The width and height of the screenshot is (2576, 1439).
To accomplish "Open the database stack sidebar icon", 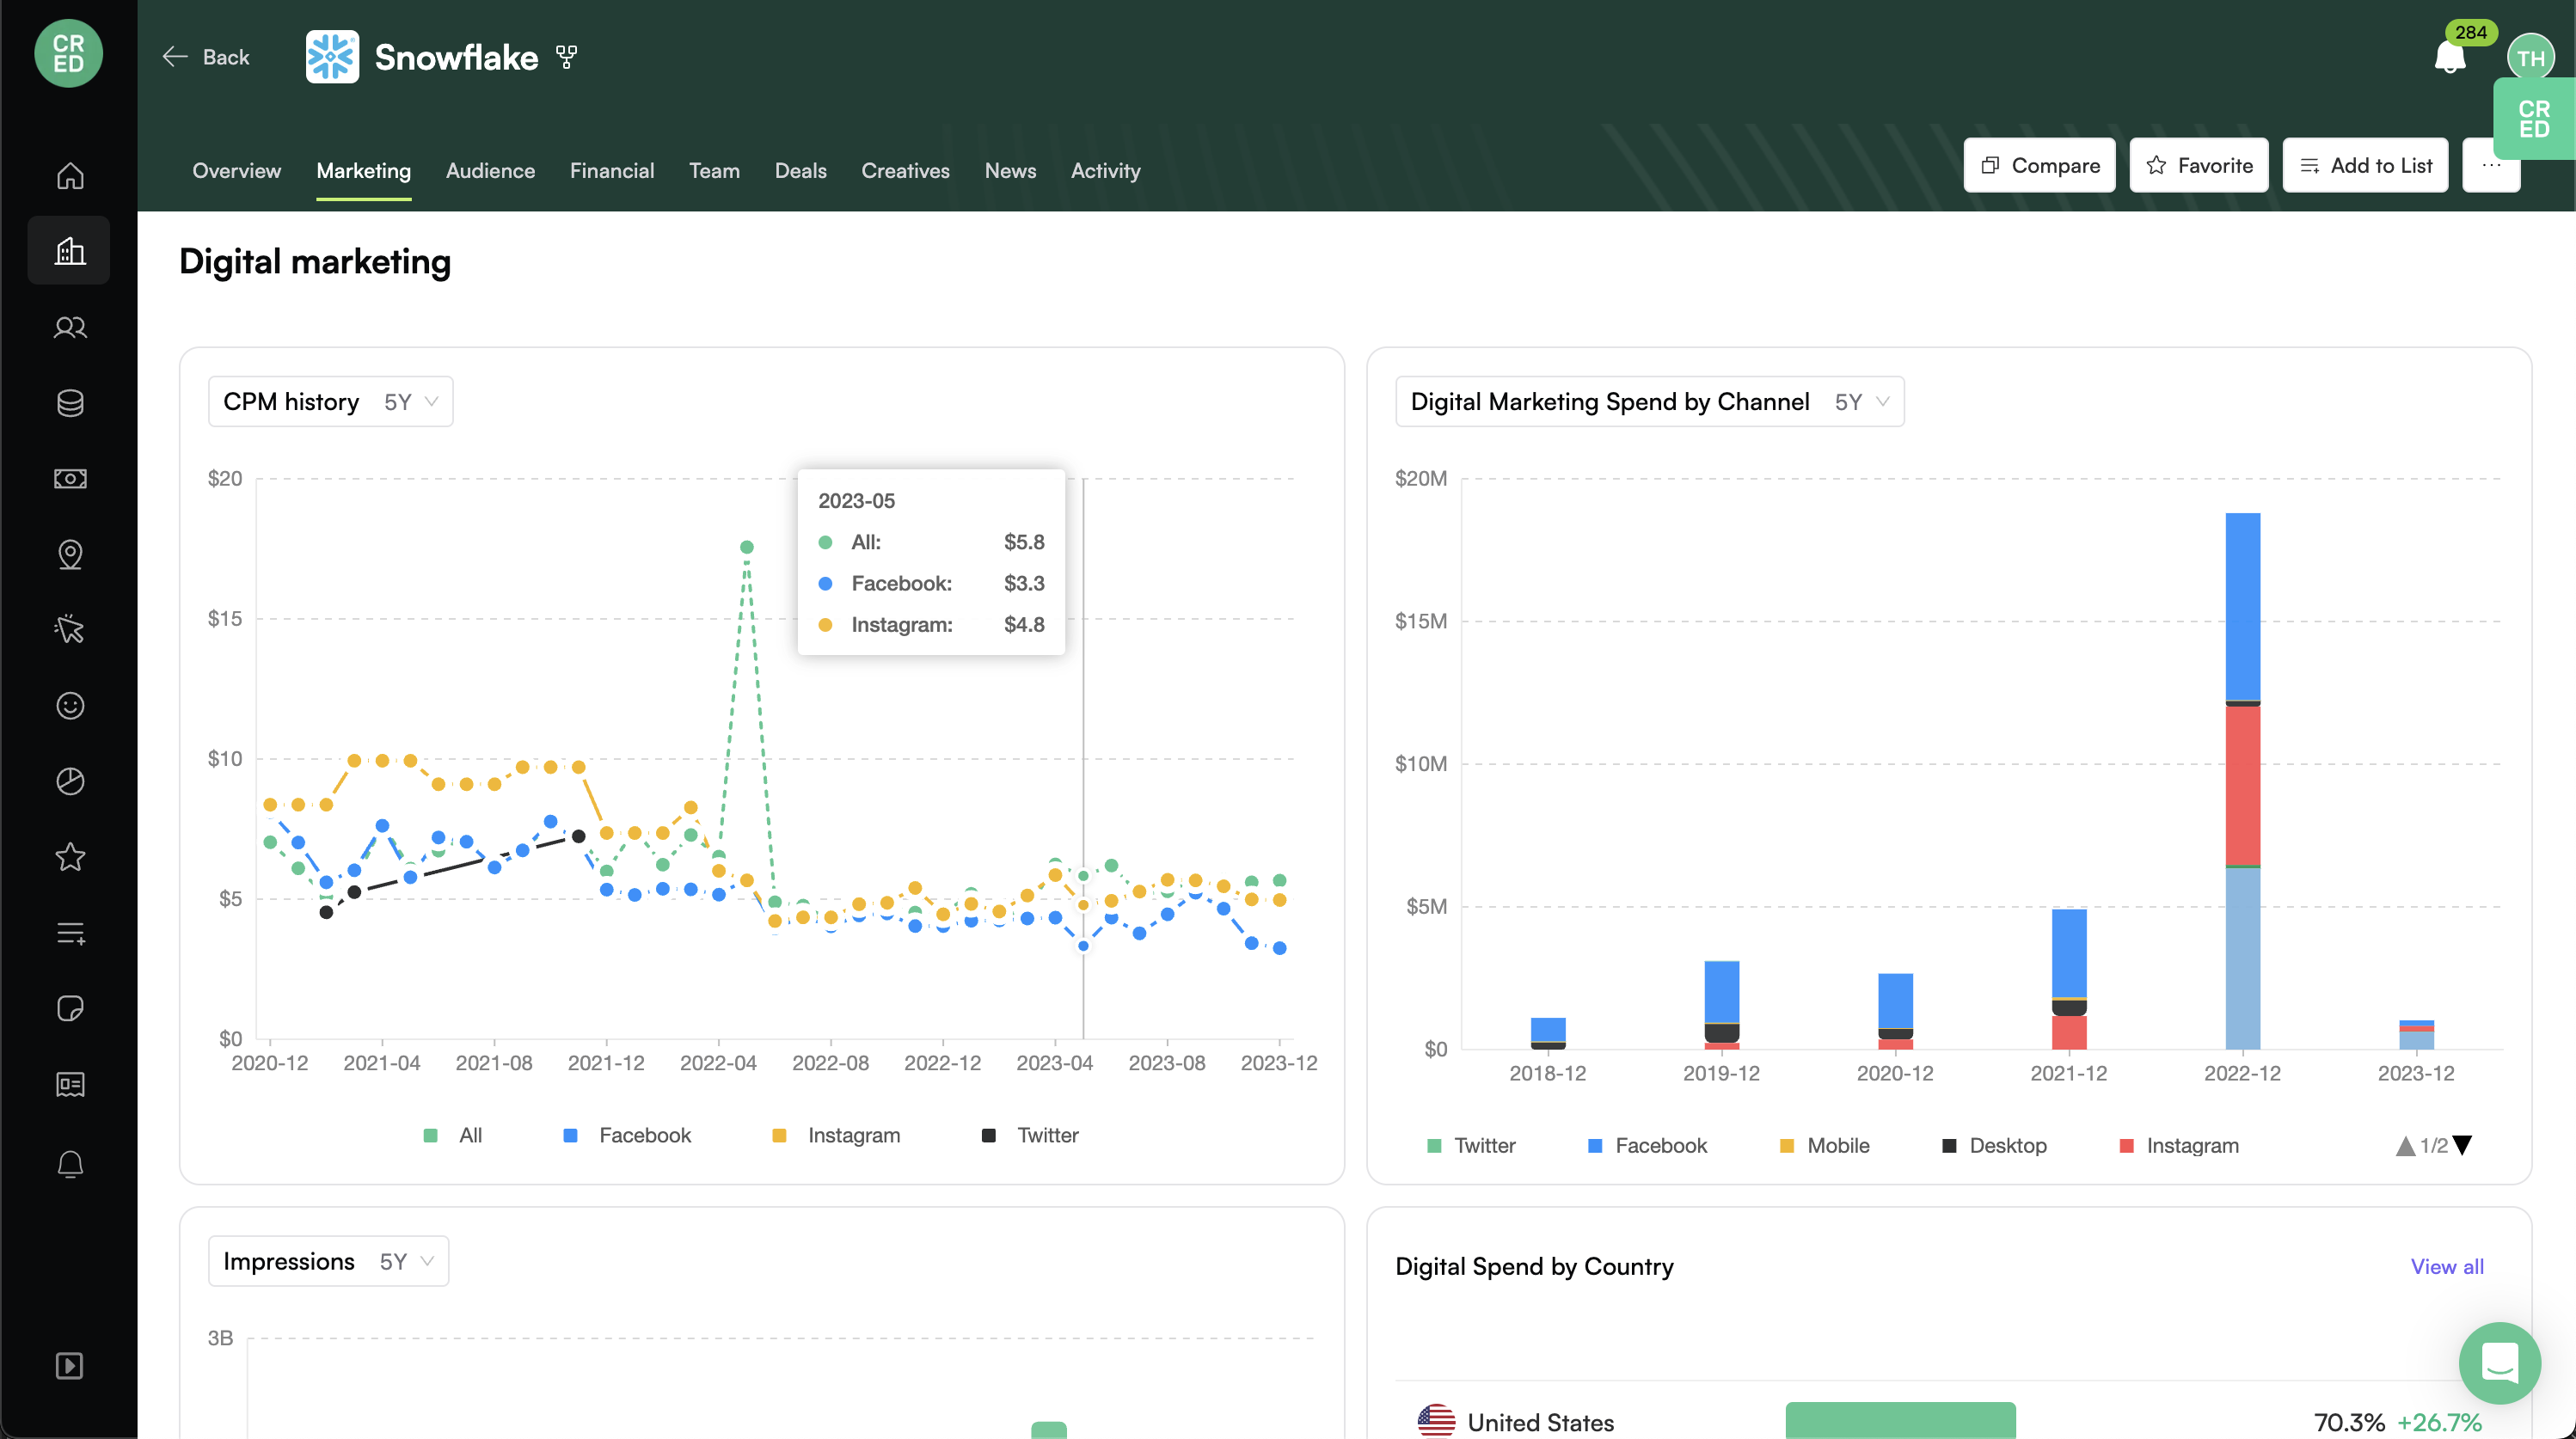I will click(70, 403).
